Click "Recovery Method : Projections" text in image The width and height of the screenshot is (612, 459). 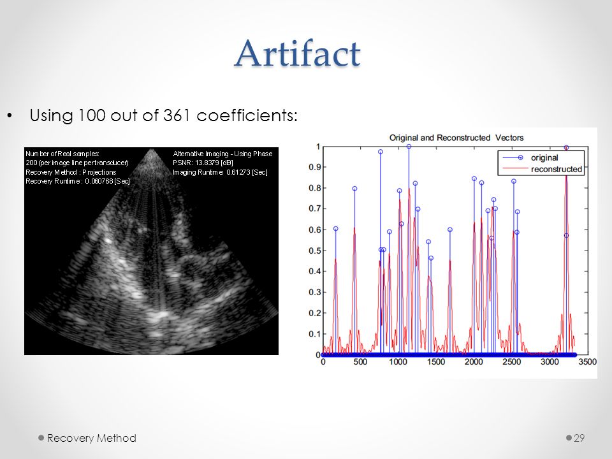click(x=71, y=172)
